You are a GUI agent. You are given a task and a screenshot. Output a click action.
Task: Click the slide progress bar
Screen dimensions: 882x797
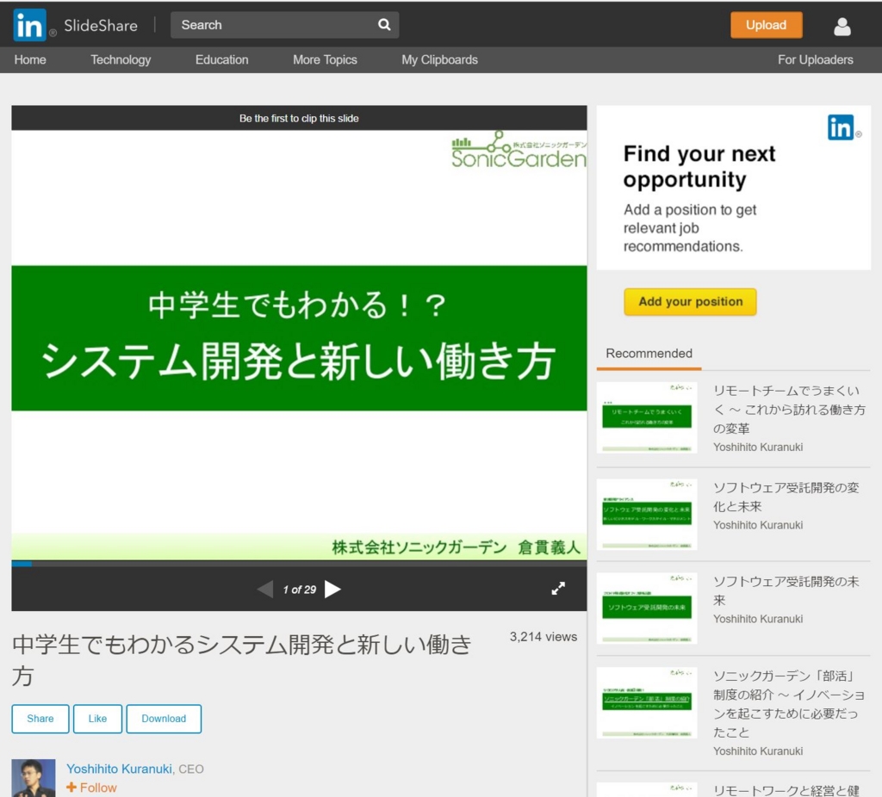tap(299, 563)
